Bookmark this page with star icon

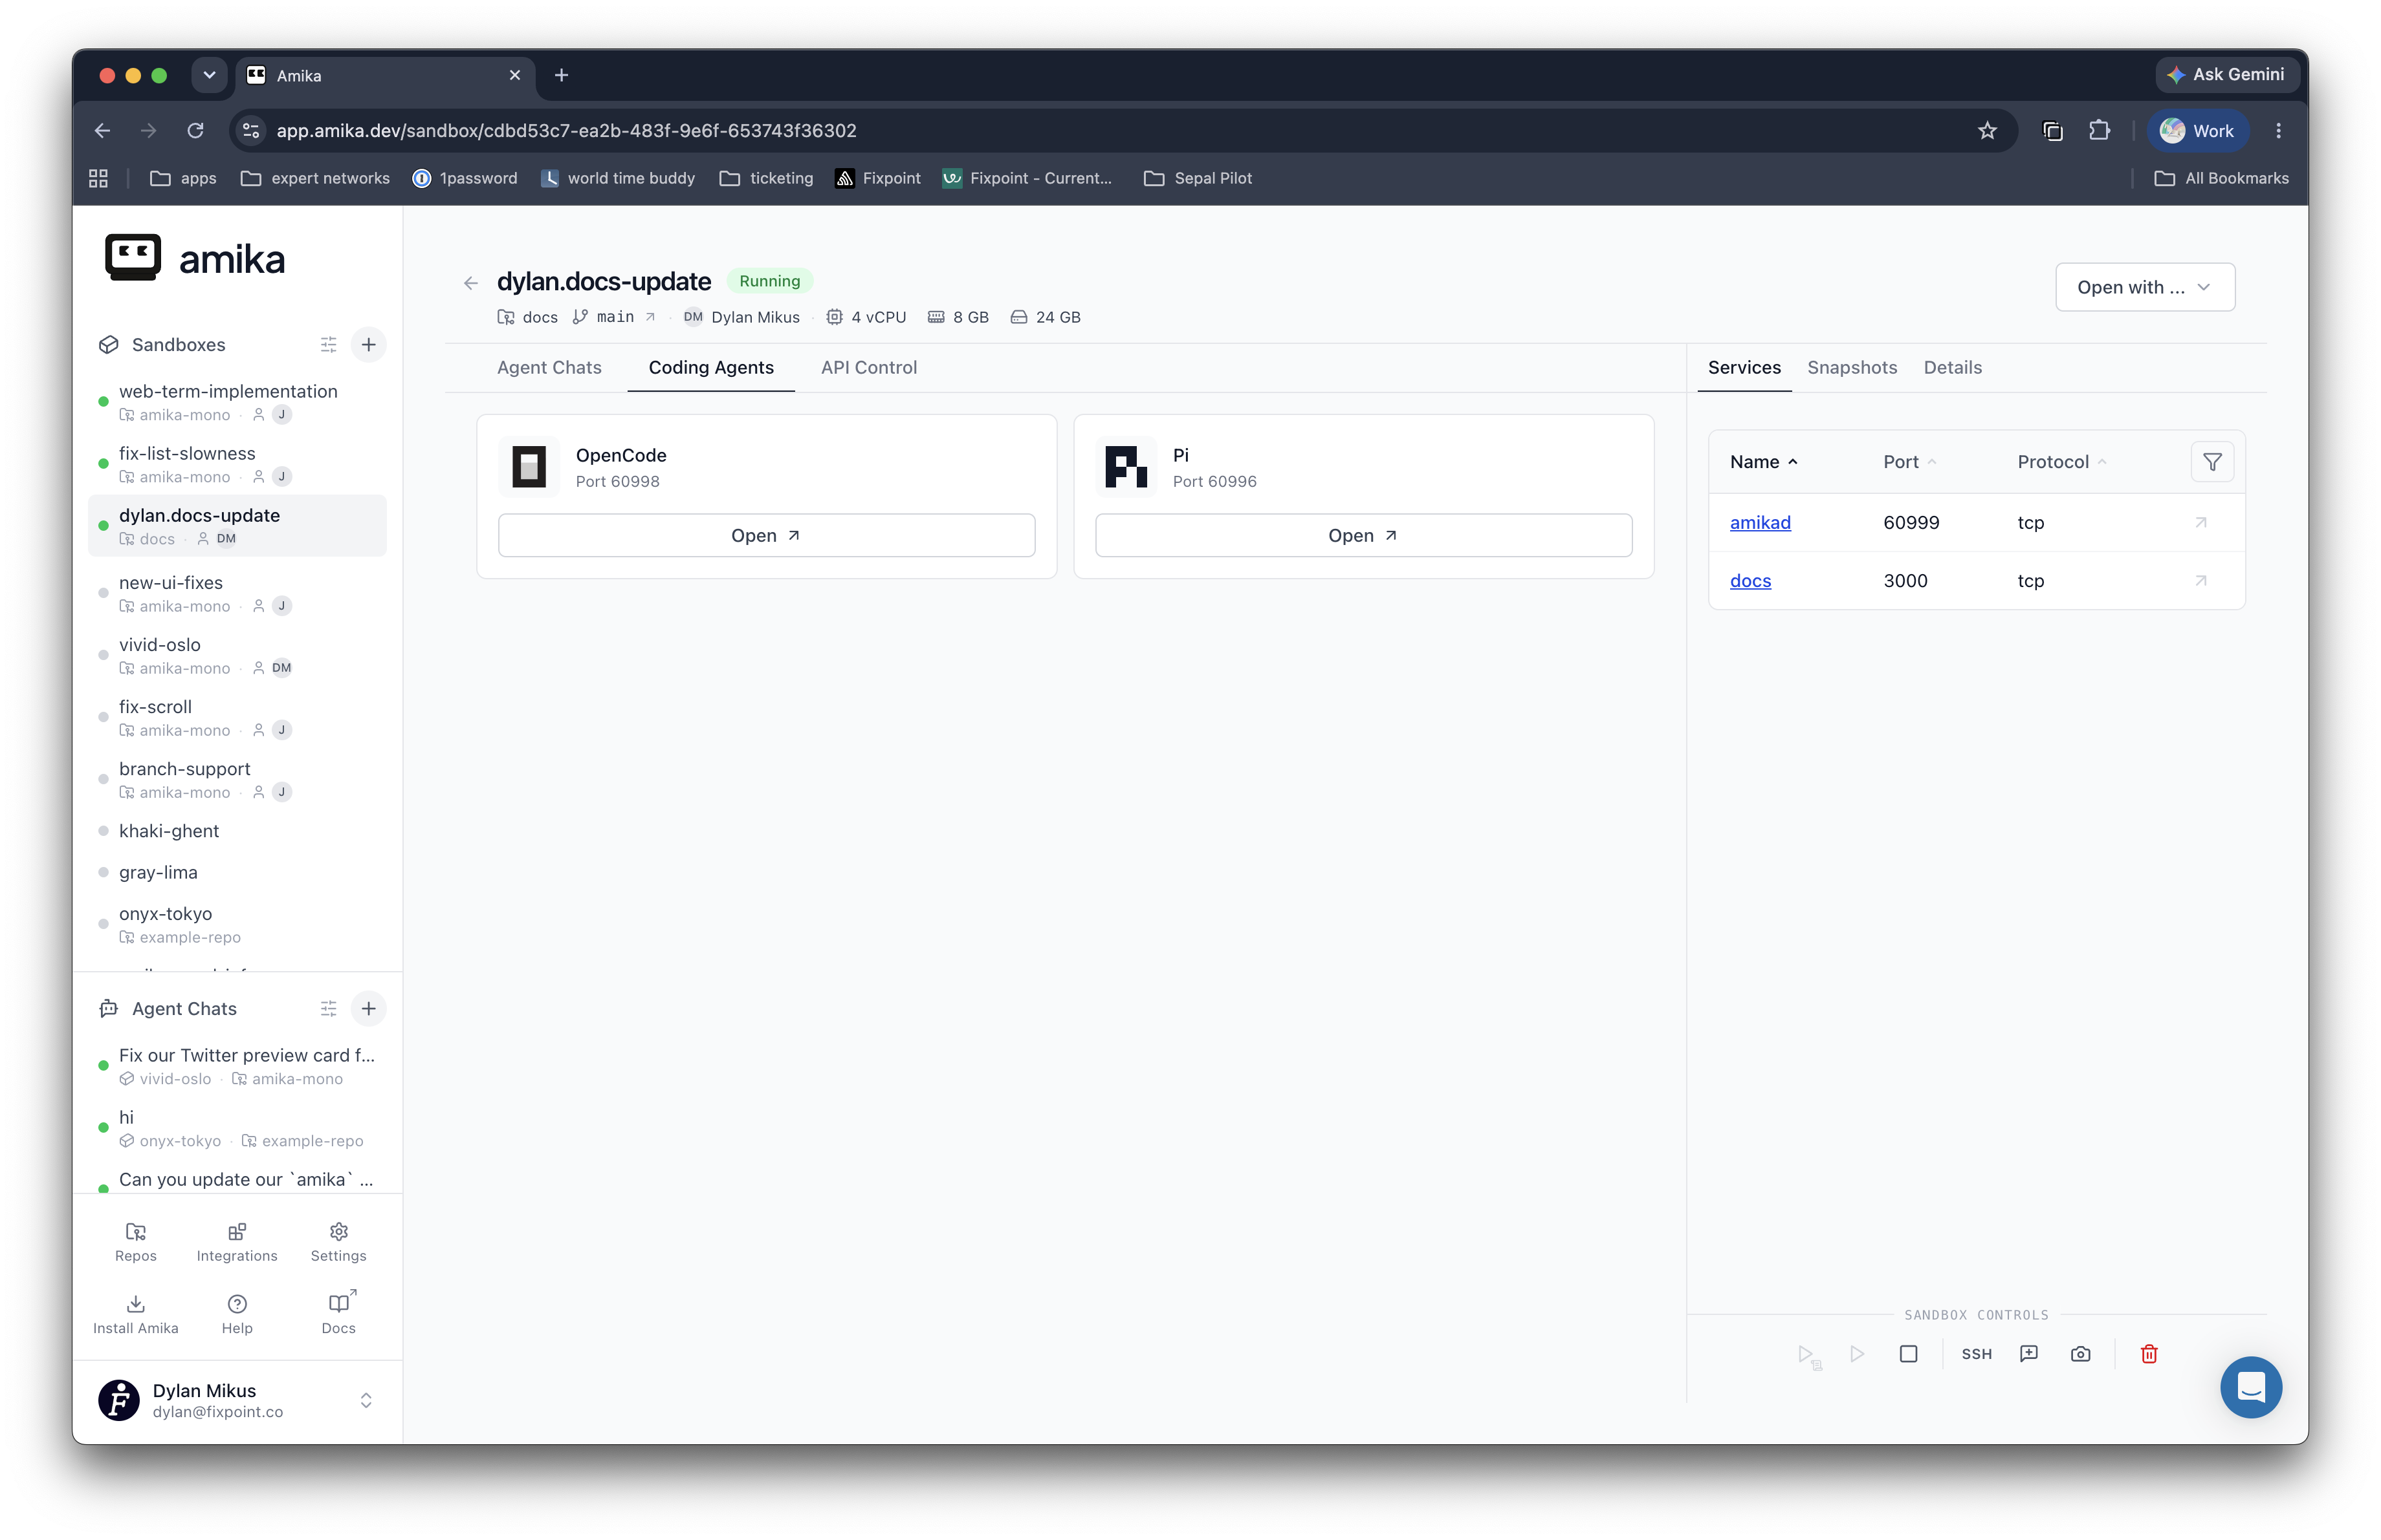tap(1987, 131)
